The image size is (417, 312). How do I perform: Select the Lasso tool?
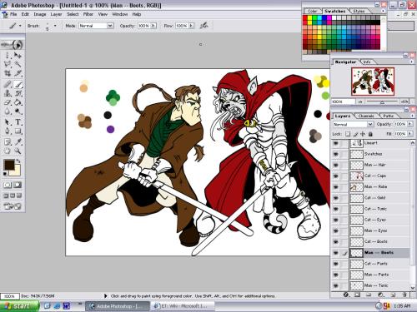8,64
